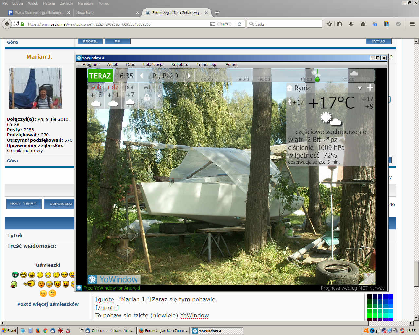Screen dimensions: 419x335
Task: Open Firefox downloads arrow icon
Action: pos(351,24)
